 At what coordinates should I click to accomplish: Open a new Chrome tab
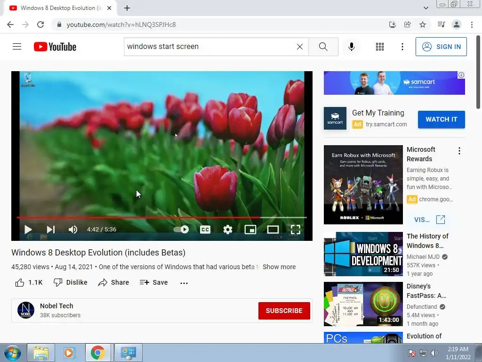(127, 8)
